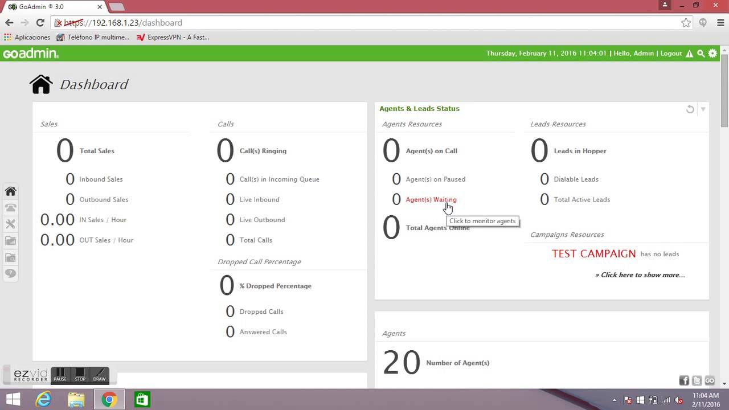Viewport: 729px width, 410px height.
Task: Open the telephony phone icon in sidebar
Action: (x=10, y=208)
